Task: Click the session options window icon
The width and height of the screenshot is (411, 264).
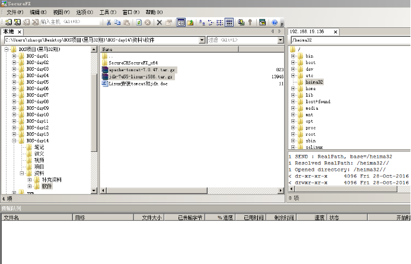Action: point(262,23)
